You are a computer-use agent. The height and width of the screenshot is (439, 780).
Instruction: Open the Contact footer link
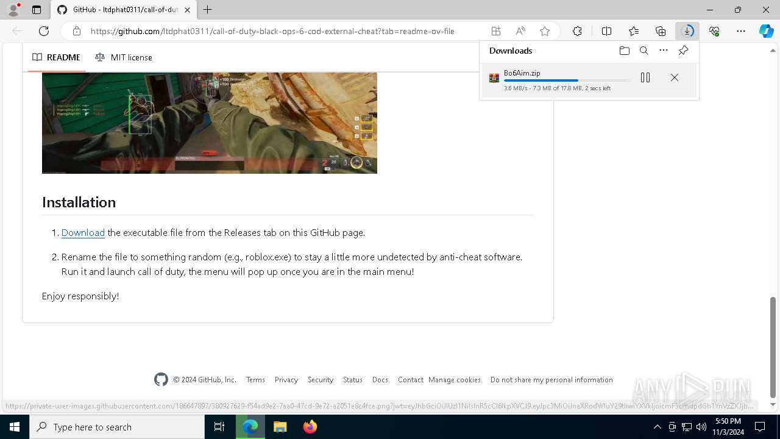pyautogui.click(x=411, y=379)
